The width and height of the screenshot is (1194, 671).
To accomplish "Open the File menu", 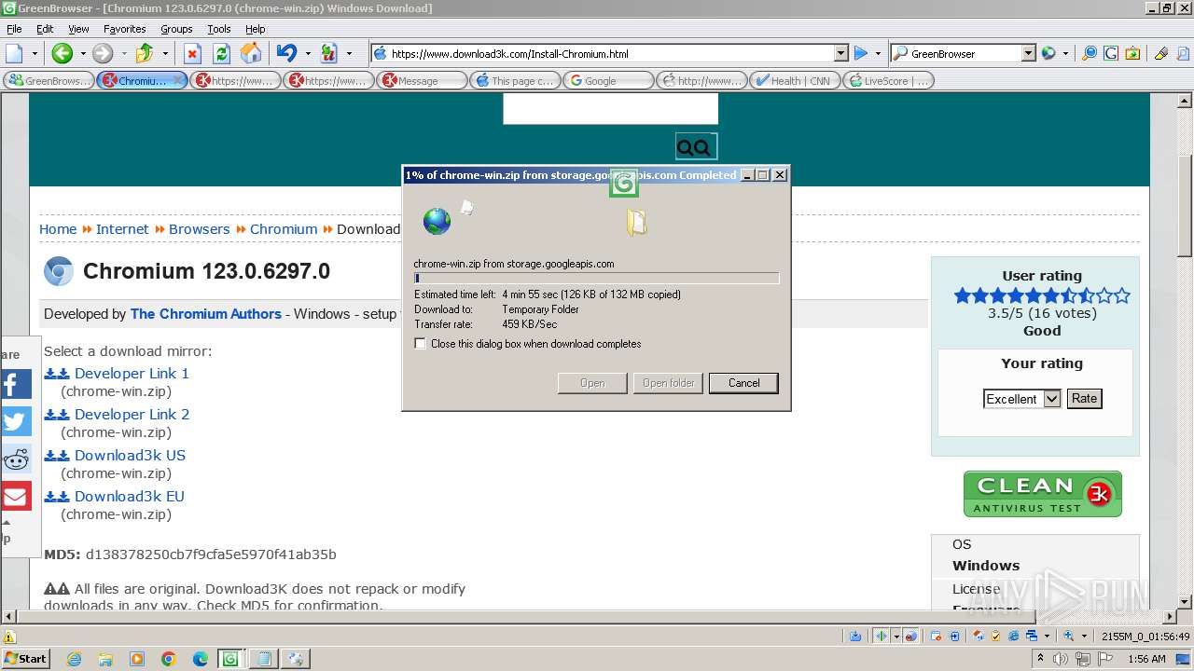I will point(14,29).
